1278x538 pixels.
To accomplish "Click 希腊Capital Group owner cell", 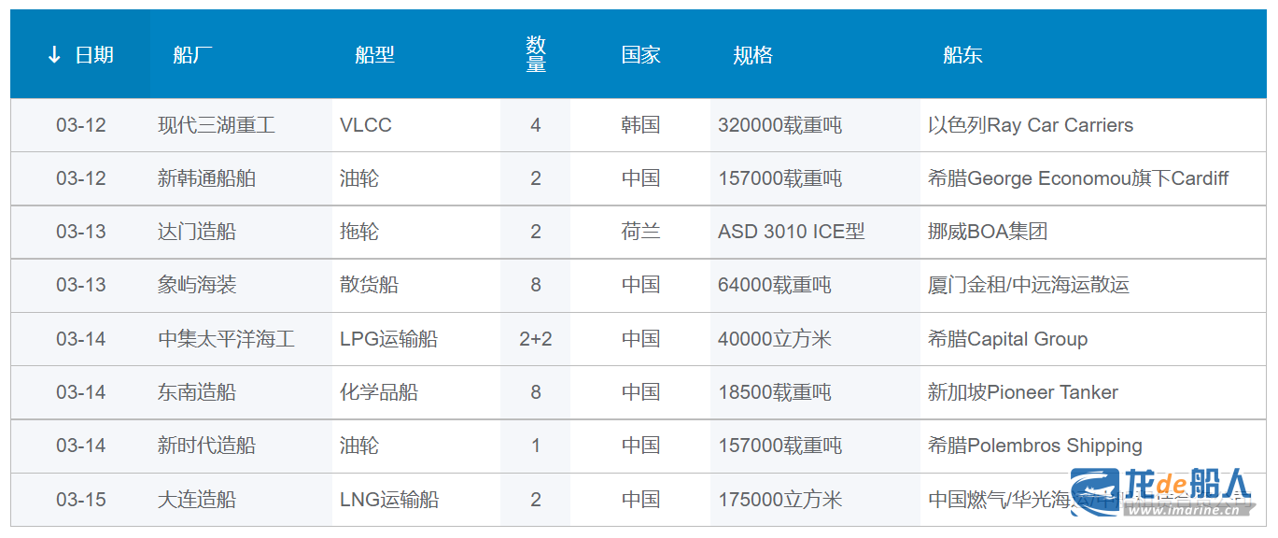I will [1007, 339].
